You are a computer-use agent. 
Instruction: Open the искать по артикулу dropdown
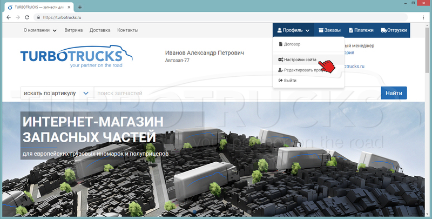pyautogui.click(x=57, y=93)
